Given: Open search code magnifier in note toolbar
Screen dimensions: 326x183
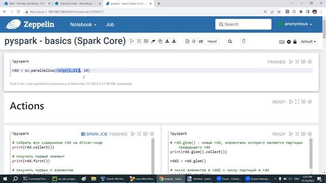Looking at the screenshot, I should (230, 41).
